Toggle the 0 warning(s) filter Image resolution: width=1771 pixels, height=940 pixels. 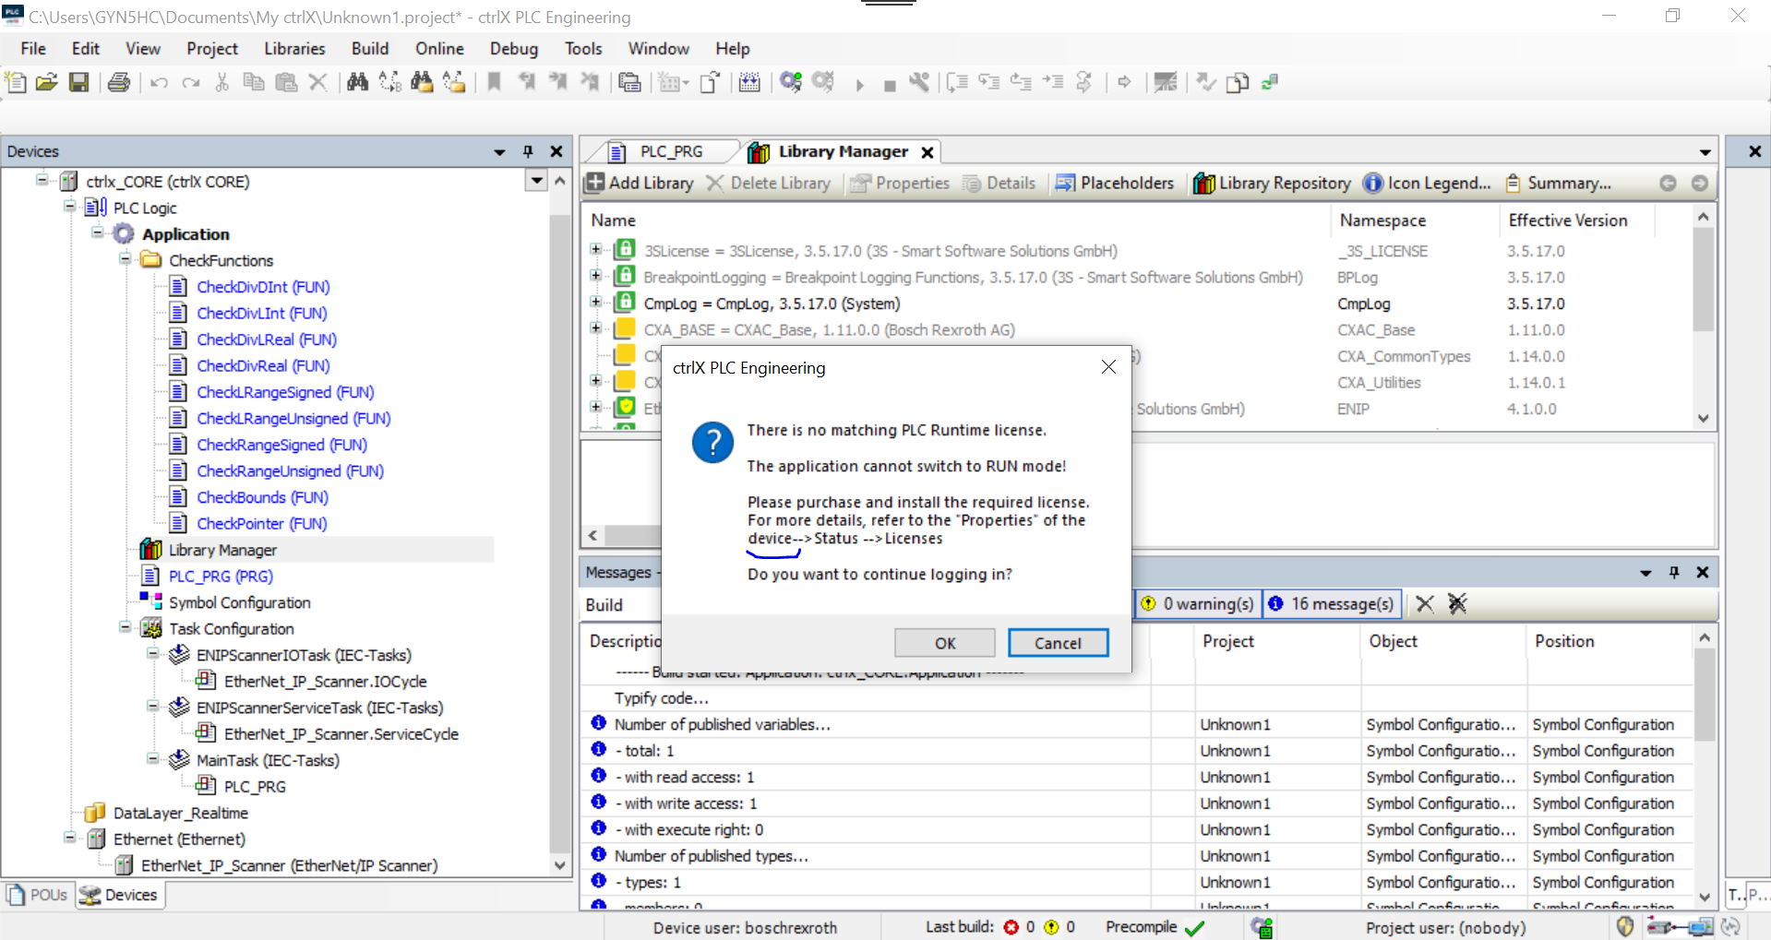point(1198,603)
